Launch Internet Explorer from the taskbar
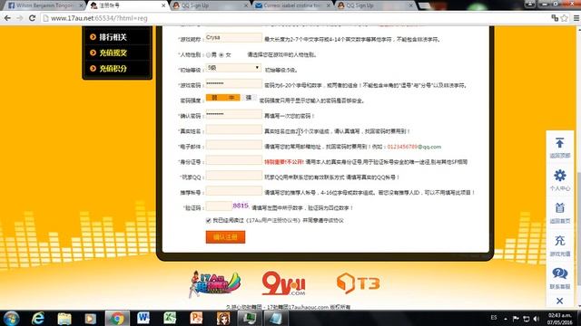 point(38,318)
